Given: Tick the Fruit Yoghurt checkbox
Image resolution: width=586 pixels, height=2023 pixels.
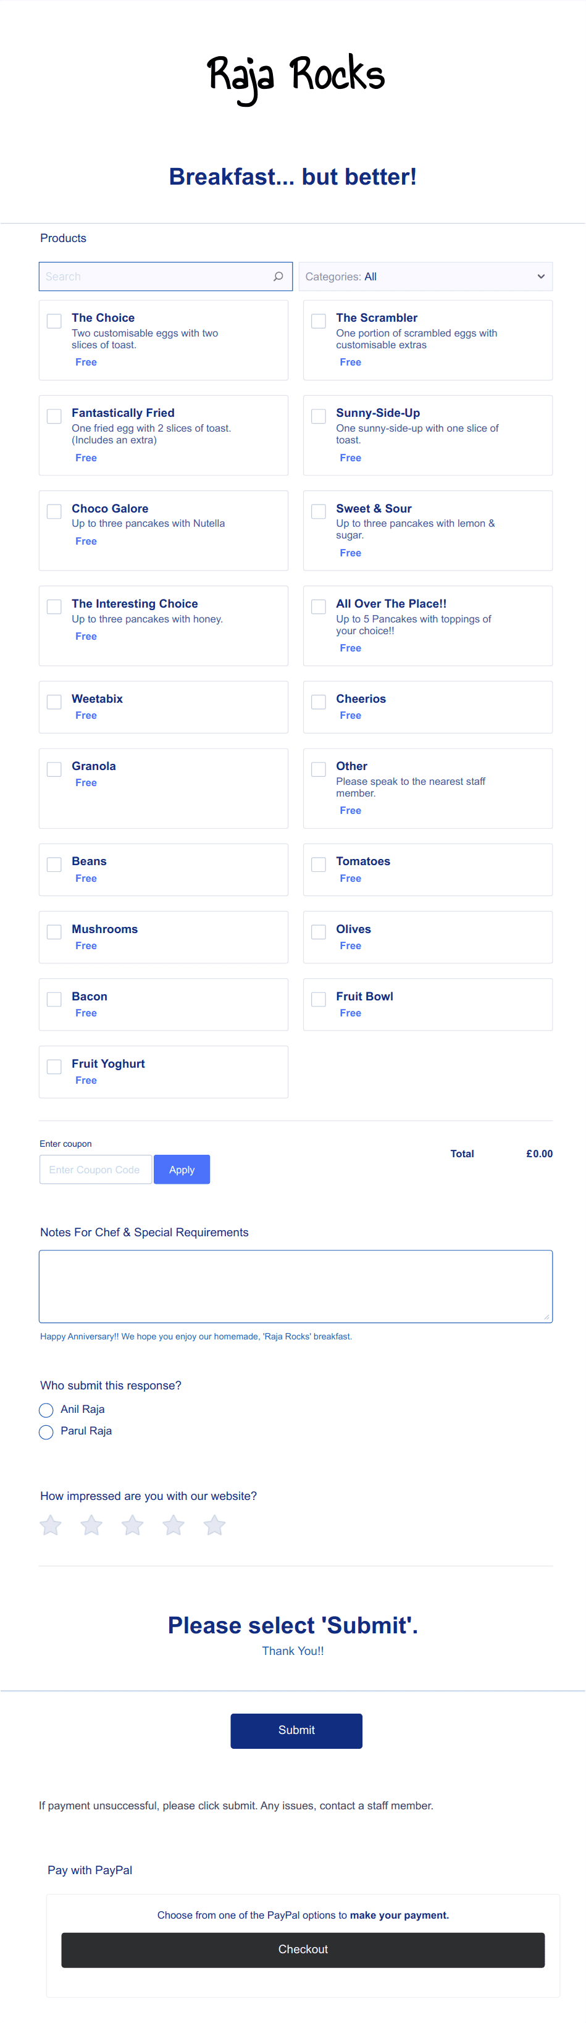Looking at the screenshot, I should pyautogui.click(x=54, y=1066).
